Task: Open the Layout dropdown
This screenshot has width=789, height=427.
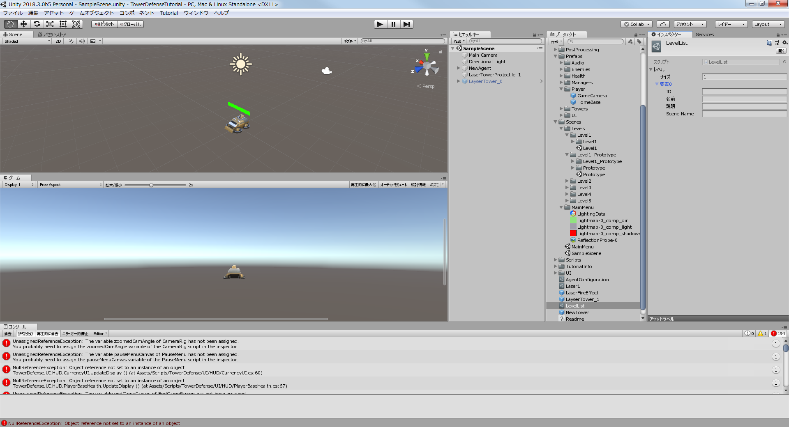Action: tap(768, 24)
